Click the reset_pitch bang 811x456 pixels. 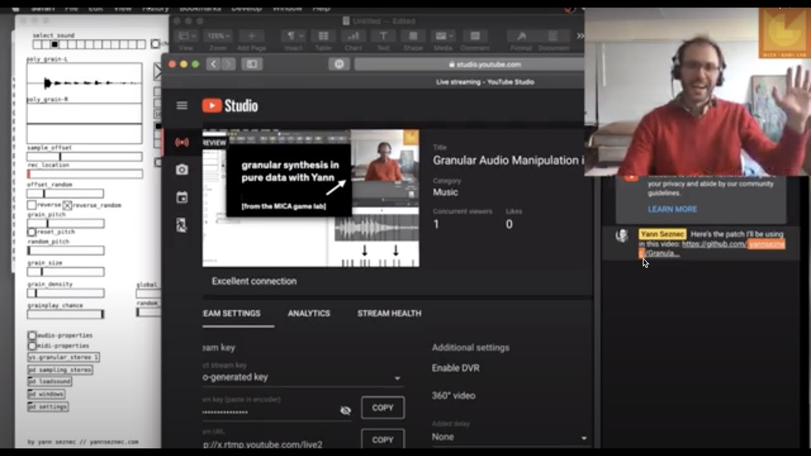[x=31, y=232]
